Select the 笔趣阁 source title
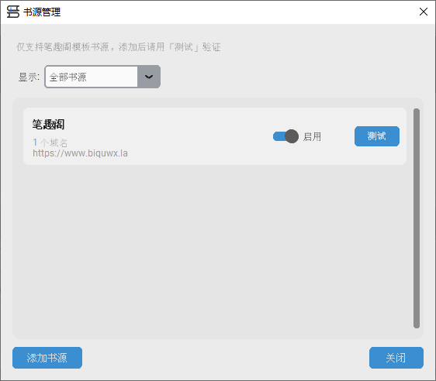 (x=48, y=125)
